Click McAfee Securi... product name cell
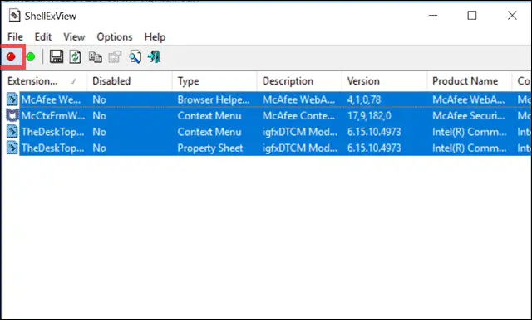 point(469,116)
